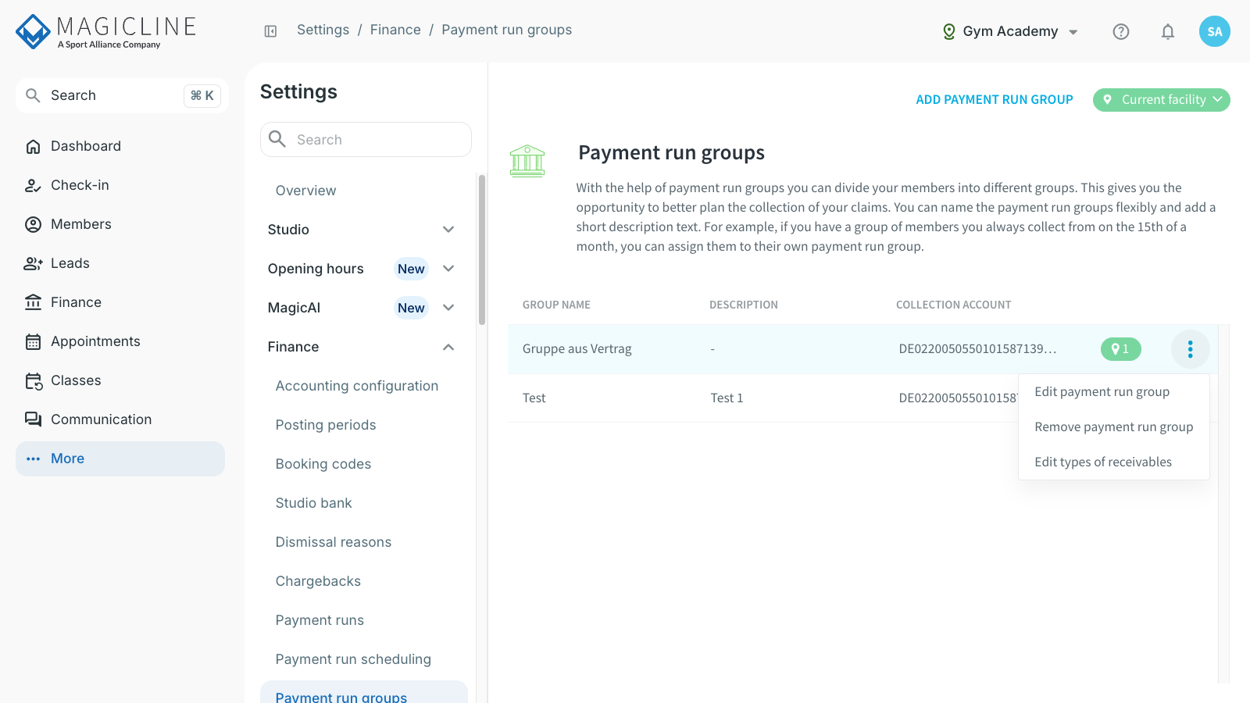The image size is (1250, 703).
Task: Expand the Opening hours section
Action: (361, 269)
